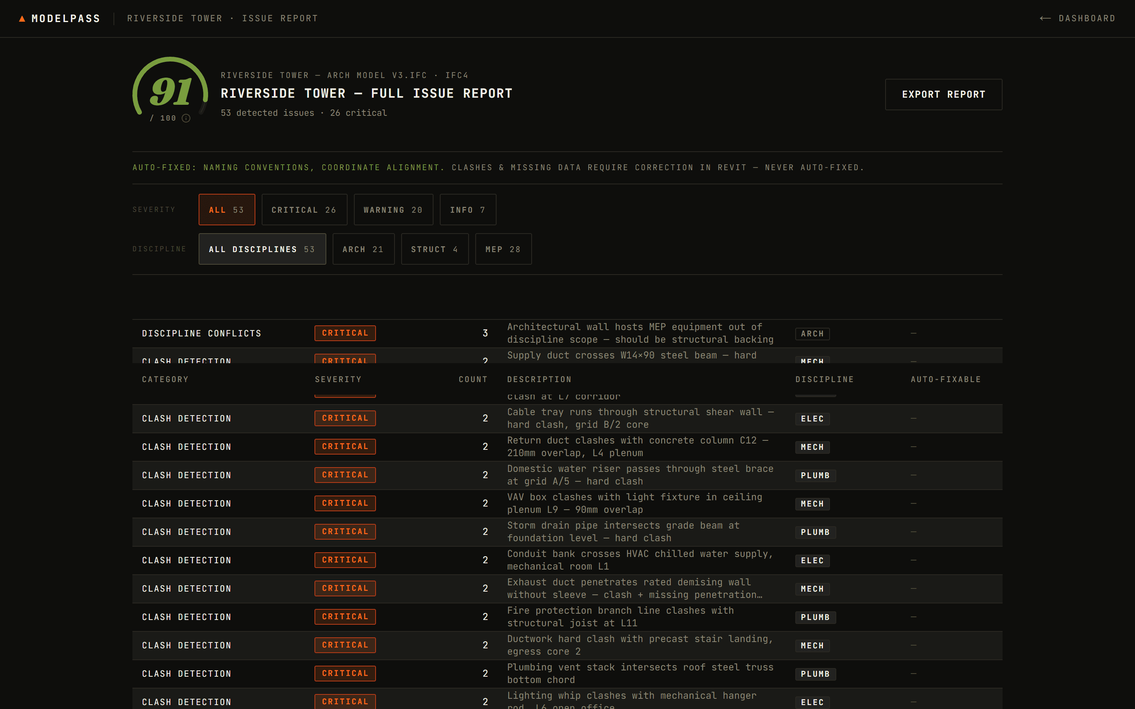Click PLUMB tag on water riser row
The image size is (1135, 709).
[815, 475]
